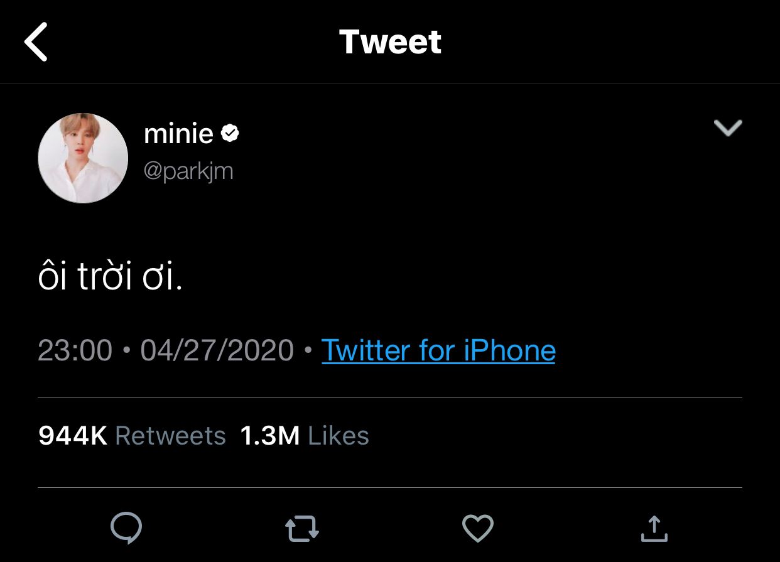Open the Twitter for iPhone link
Viewport: 780px width, 562px height.
coord(438,350)
